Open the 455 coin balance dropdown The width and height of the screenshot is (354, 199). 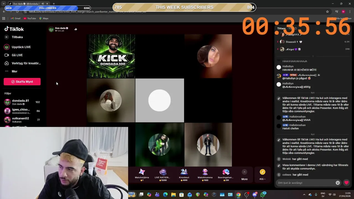pos(262,175)
